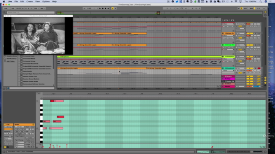Screen dimensions: 275x154
Task: Click the CPU load meter
Action: point(259,8)
